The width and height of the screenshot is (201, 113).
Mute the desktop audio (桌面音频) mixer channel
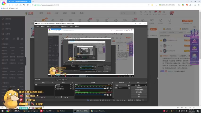click(108, 95)
